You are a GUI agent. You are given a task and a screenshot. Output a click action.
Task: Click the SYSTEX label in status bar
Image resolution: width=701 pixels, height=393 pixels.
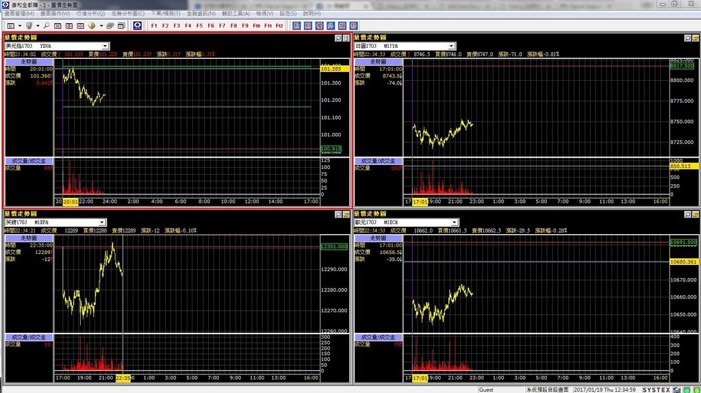click(x=657, y=390)
